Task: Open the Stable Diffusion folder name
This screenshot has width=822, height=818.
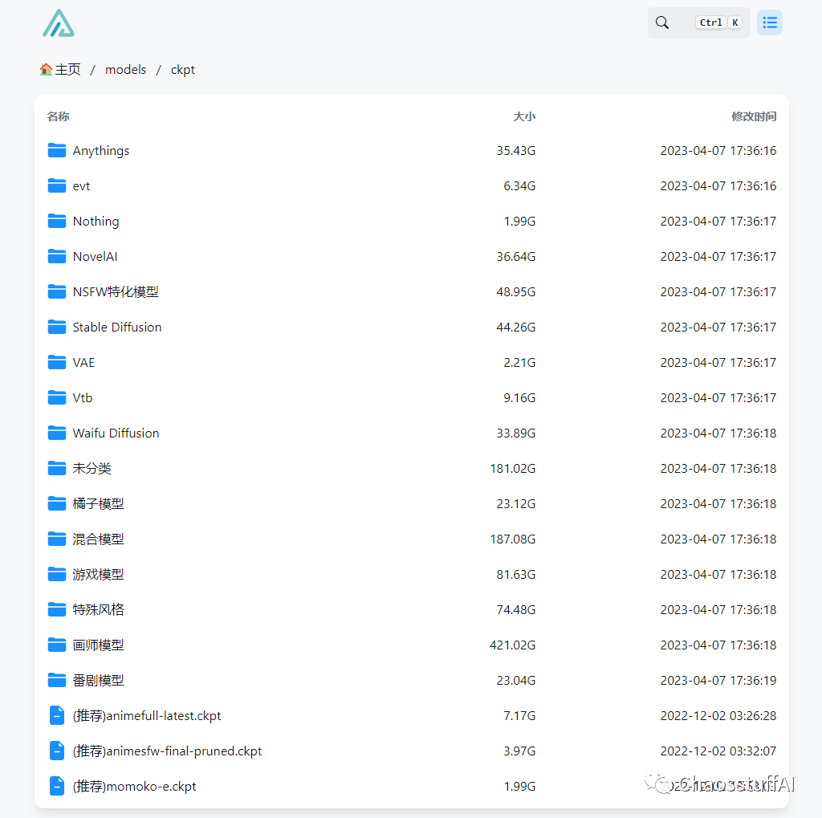Action: point(117,328)
